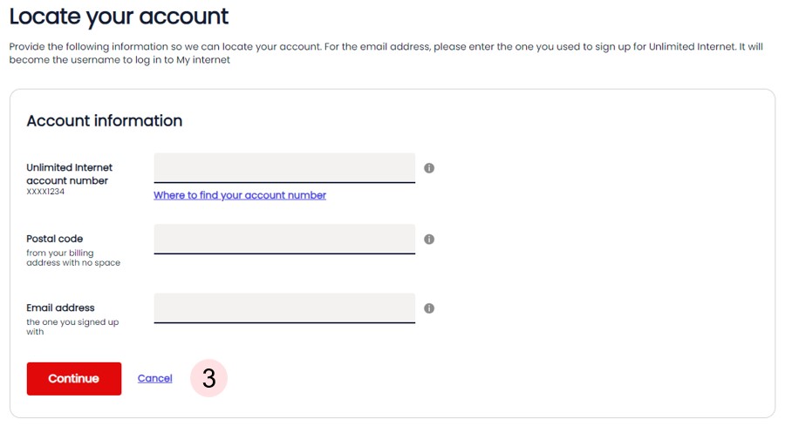Viewport: 785px width, 426px height.
Task: Click the 'Unlimited Internet account number' label
Action: pos(70,174)
